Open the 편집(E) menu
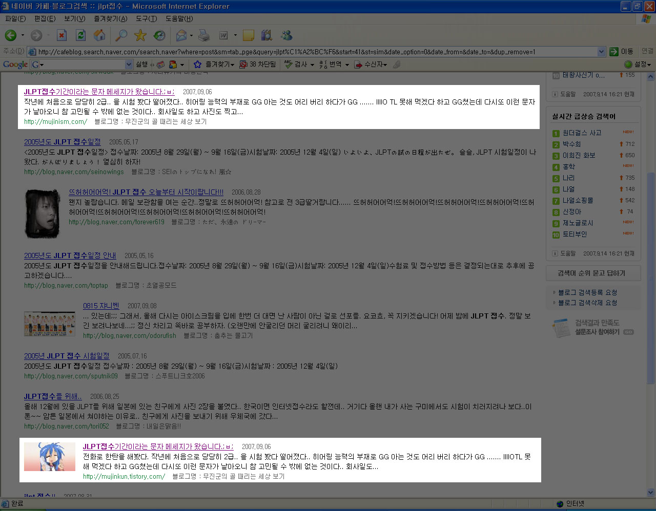The height and width of the screenshot is (511, 656). (45, 19)
